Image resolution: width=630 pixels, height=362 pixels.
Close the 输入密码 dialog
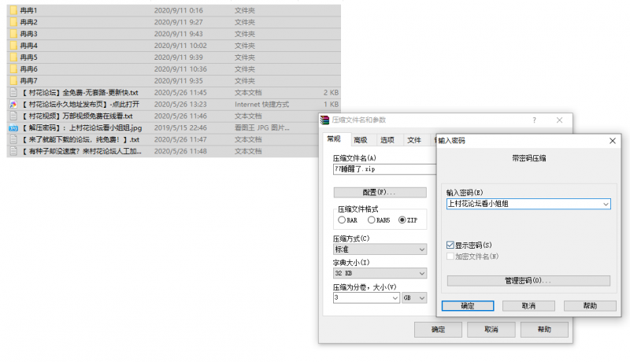[612, 140]
